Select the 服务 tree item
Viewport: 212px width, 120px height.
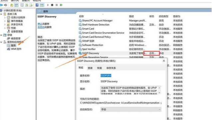(13, 45)
